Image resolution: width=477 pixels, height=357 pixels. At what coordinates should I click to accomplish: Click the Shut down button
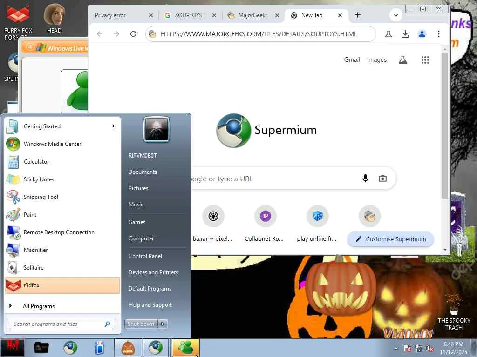coord(141,324)
